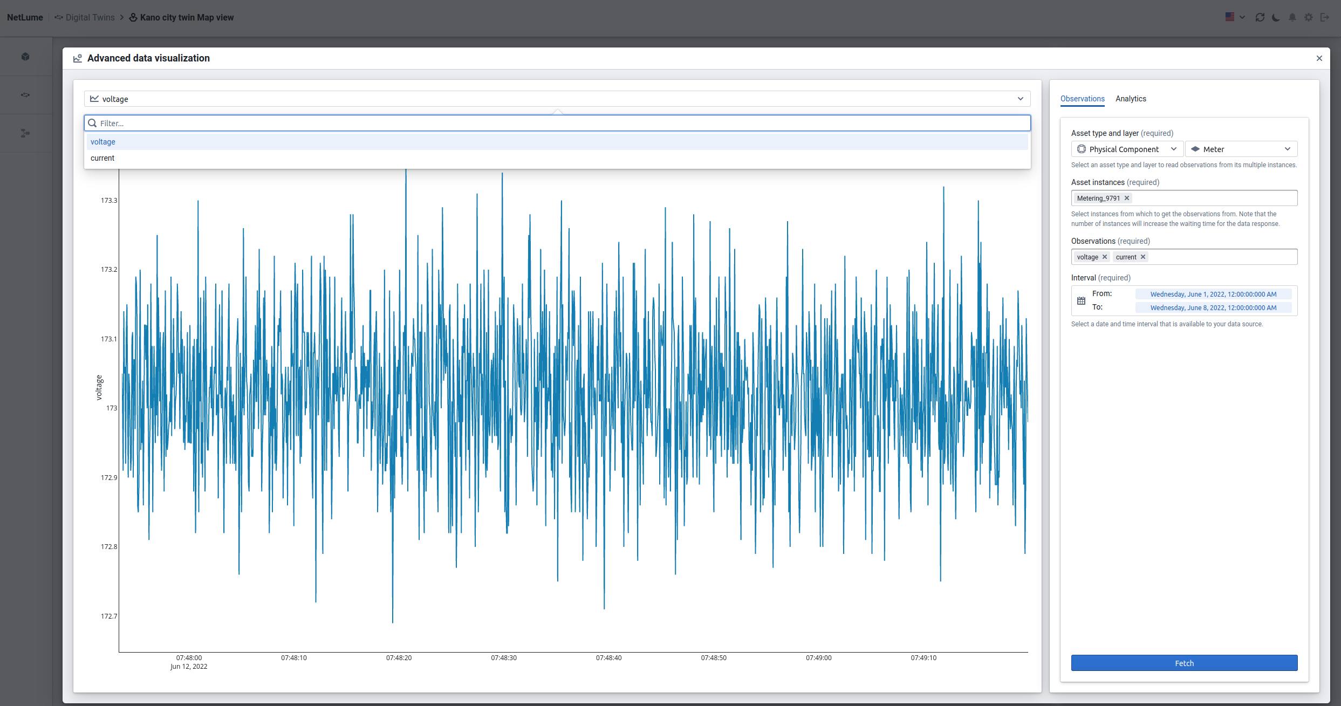The height and width of the screenshot is (706, 1341).
Task: Open settings gear icon
Action: (1309, 17)
